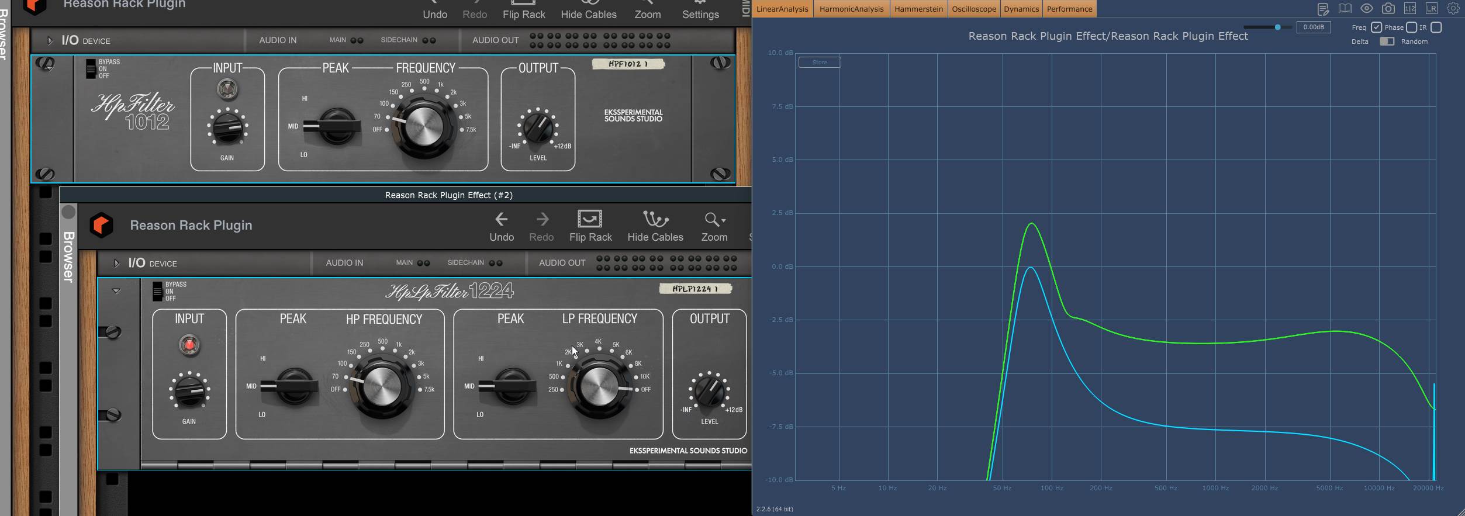Adjust the analyzer gain slider handle
Viewport: 1465px width, 516px height.
(x=1277, y=27)
